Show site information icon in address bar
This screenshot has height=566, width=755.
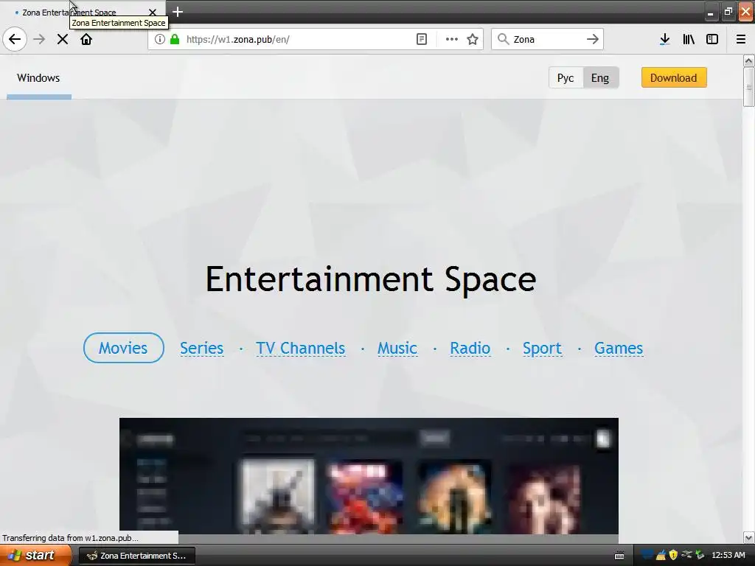coord(159,39)
